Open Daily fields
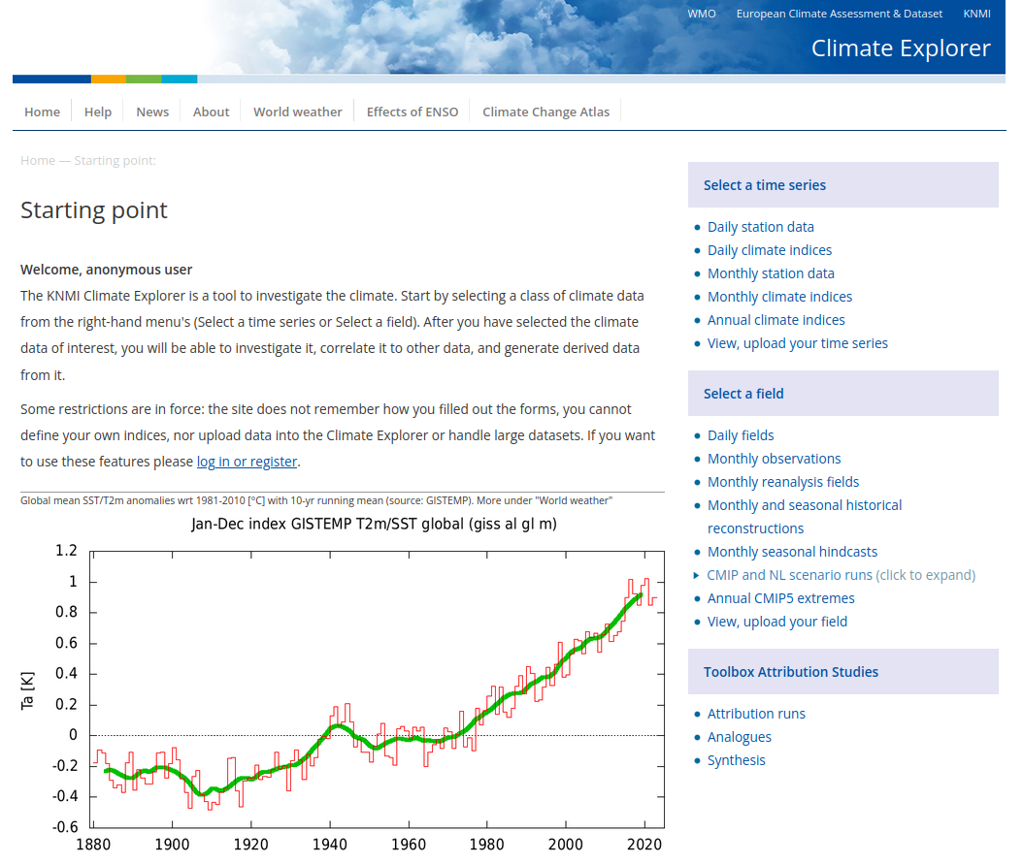Screen dimensions: 1023x864 coord(741,435)
